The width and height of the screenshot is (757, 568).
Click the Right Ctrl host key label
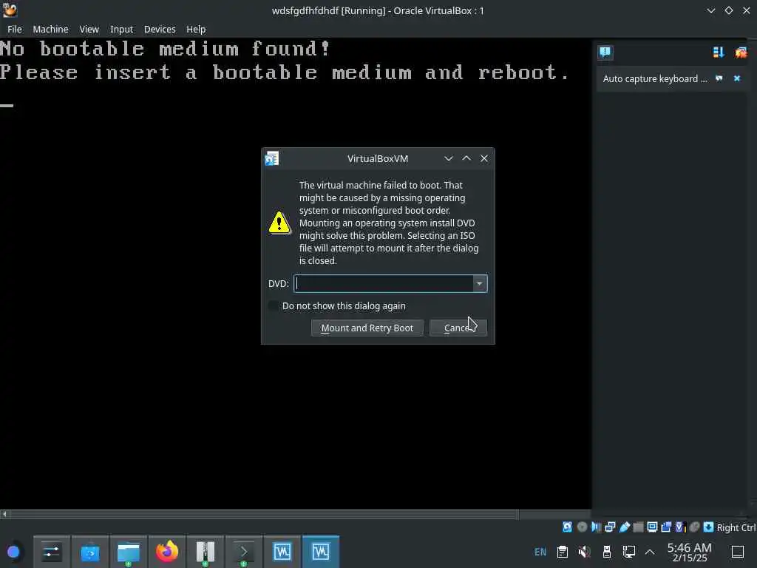tap(736, 527)
